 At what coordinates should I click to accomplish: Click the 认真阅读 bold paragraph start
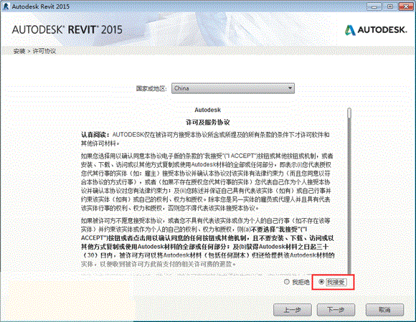pyautogui.click(x=95, y=135)
